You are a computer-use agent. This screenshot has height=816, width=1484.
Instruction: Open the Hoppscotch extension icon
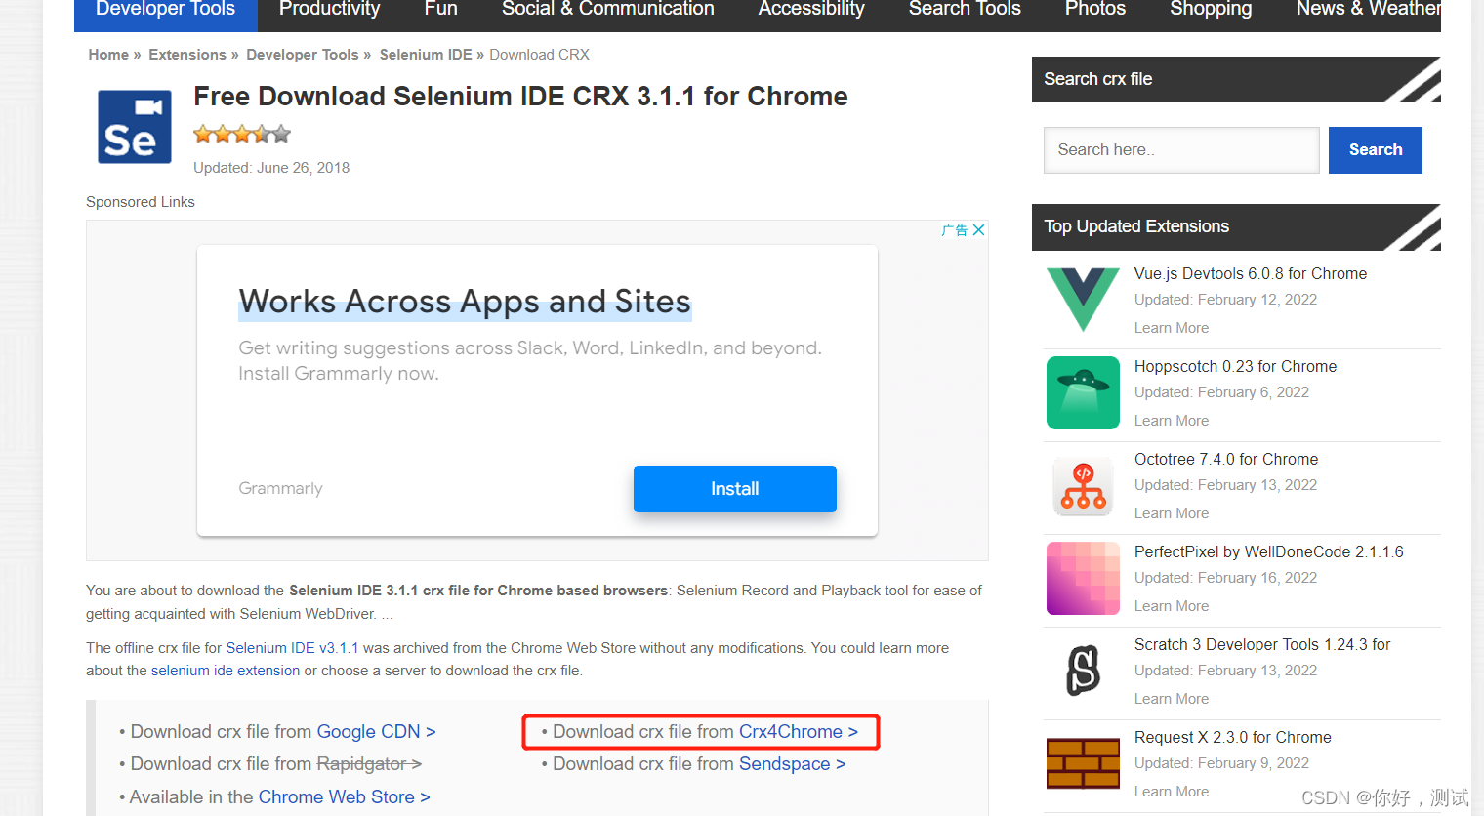(x=1083, y=393)
